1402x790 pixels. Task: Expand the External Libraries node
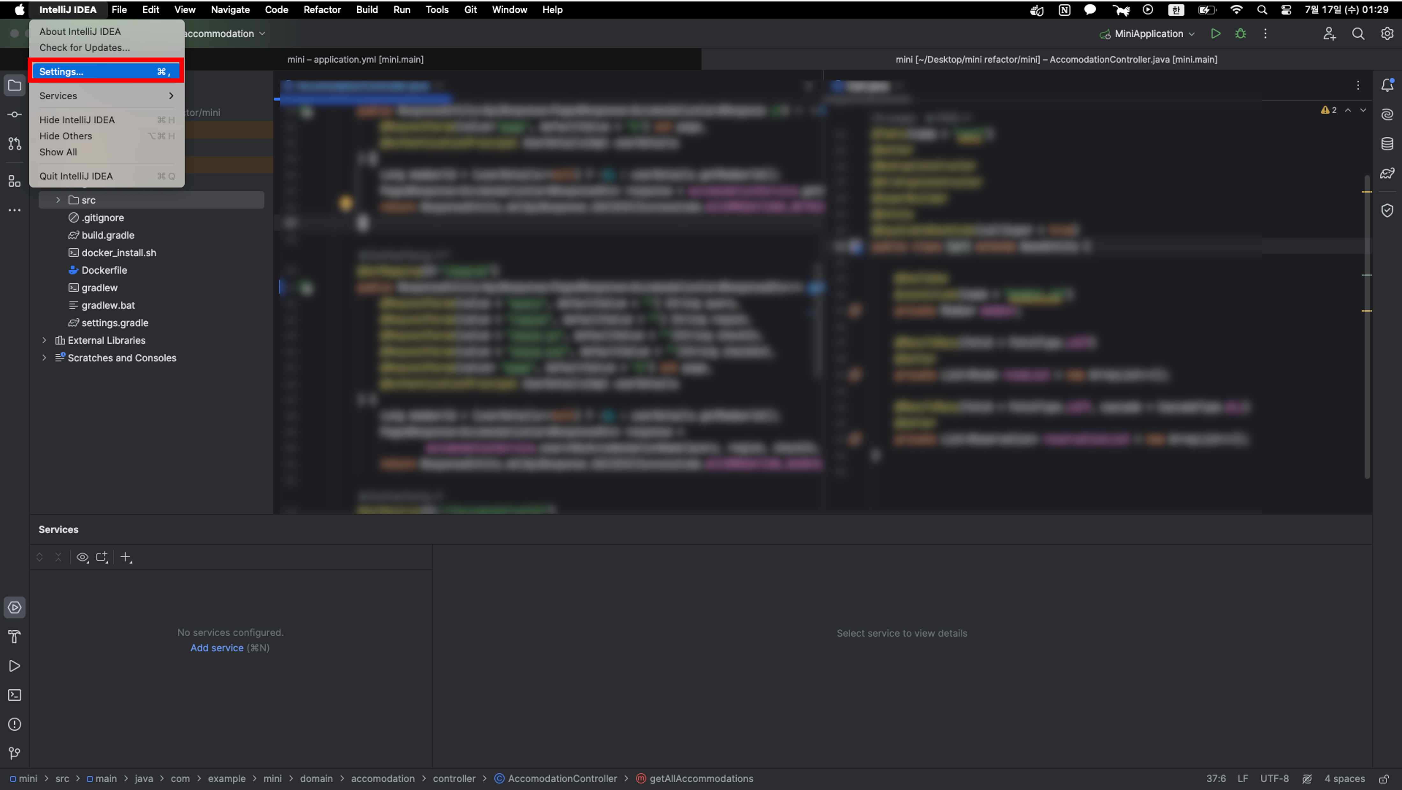coord(44,340)
